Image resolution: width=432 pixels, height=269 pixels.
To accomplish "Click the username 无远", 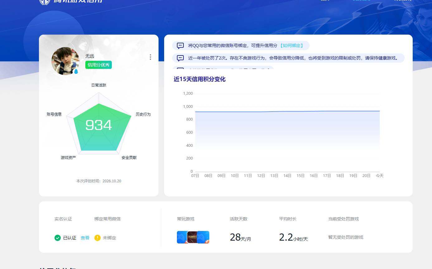I will [x=90, y=56].
